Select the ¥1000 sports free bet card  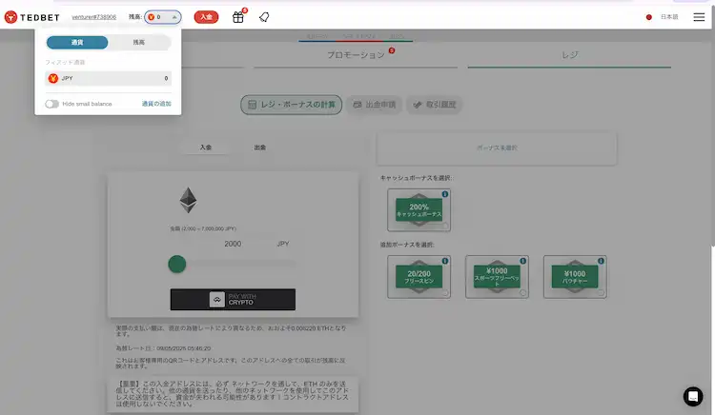497,277
